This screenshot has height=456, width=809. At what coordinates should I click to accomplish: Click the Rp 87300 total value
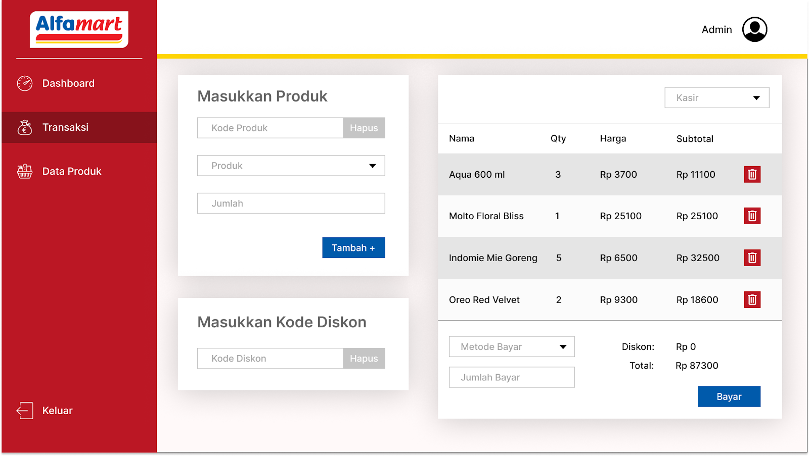click(697, 365)
